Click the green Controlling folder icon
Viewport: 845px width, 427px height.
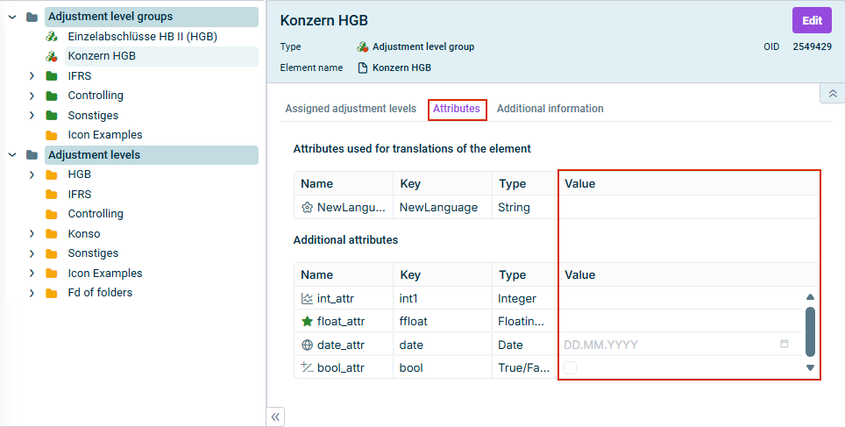[52, 96]
